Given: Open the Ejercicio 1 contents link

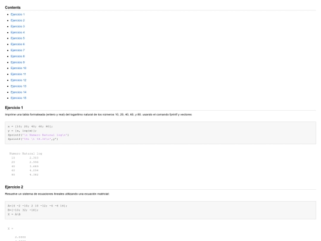Looking at the screenshot, I should click(18, 14).
